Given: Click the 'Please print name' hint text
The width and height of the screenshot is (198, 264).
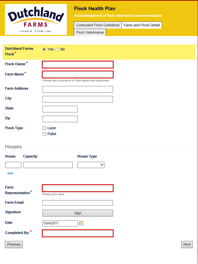Looking at the screenshot, I should [53, 194].
